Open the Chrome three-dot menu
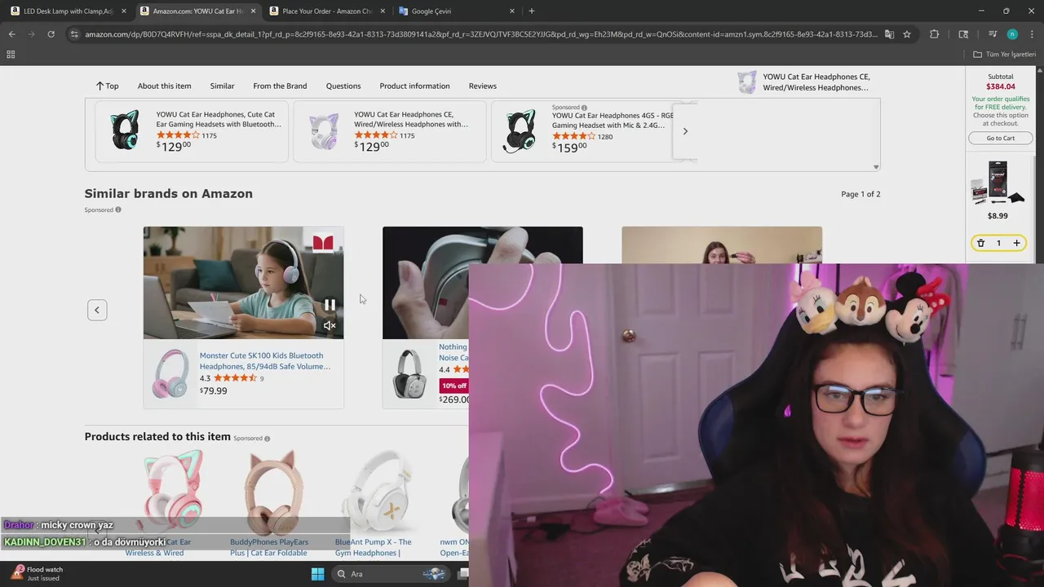Image resolution: width=1044 pixels, height=587 pixels. coord(1032,34)
